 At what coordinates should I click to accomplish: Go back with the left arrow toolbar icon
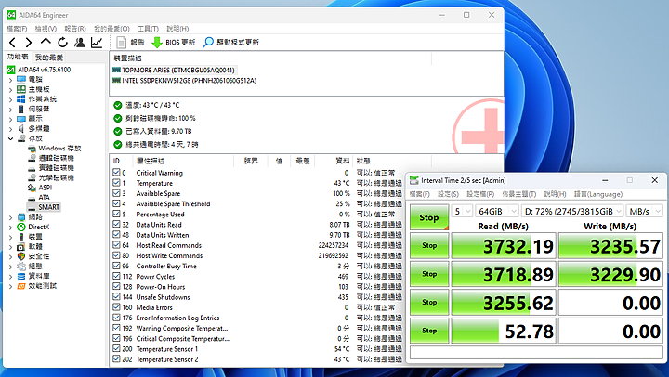[12, 42]
